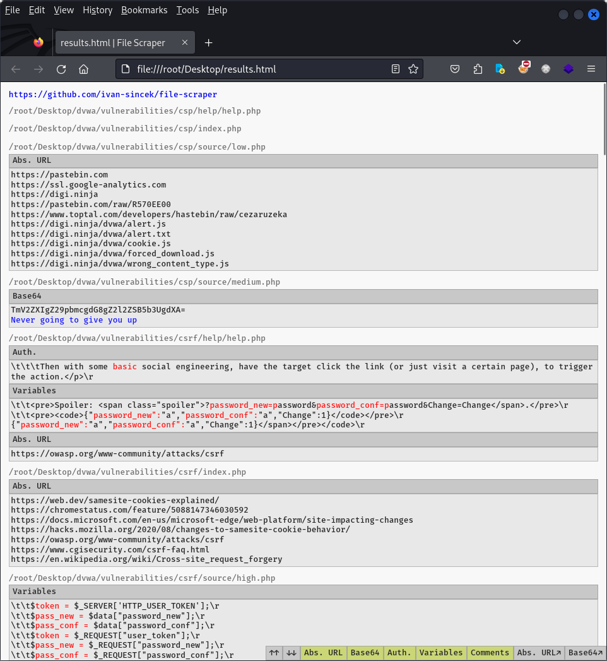
Task: Save the page to Pocket
Action: coord(455,69)
